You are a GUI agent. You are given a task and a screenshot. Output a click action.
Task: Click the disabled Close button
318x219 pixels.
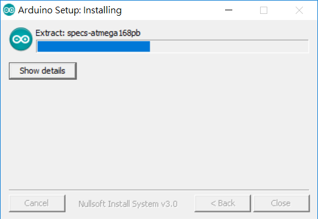click(x=282, y=203)
